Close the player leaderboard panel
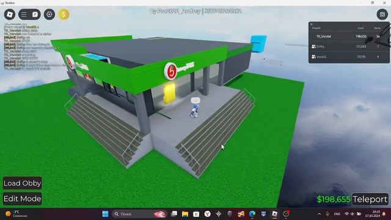This screenshot has height=220, width=391. tap(311, 24)
